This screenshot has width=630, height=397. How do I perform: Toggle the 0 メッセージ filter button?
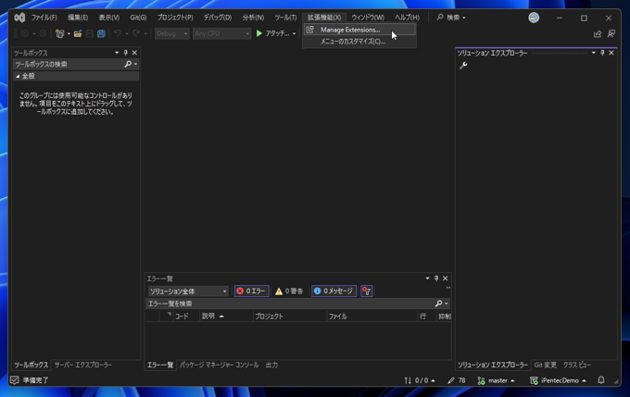[x=334, y=291]
